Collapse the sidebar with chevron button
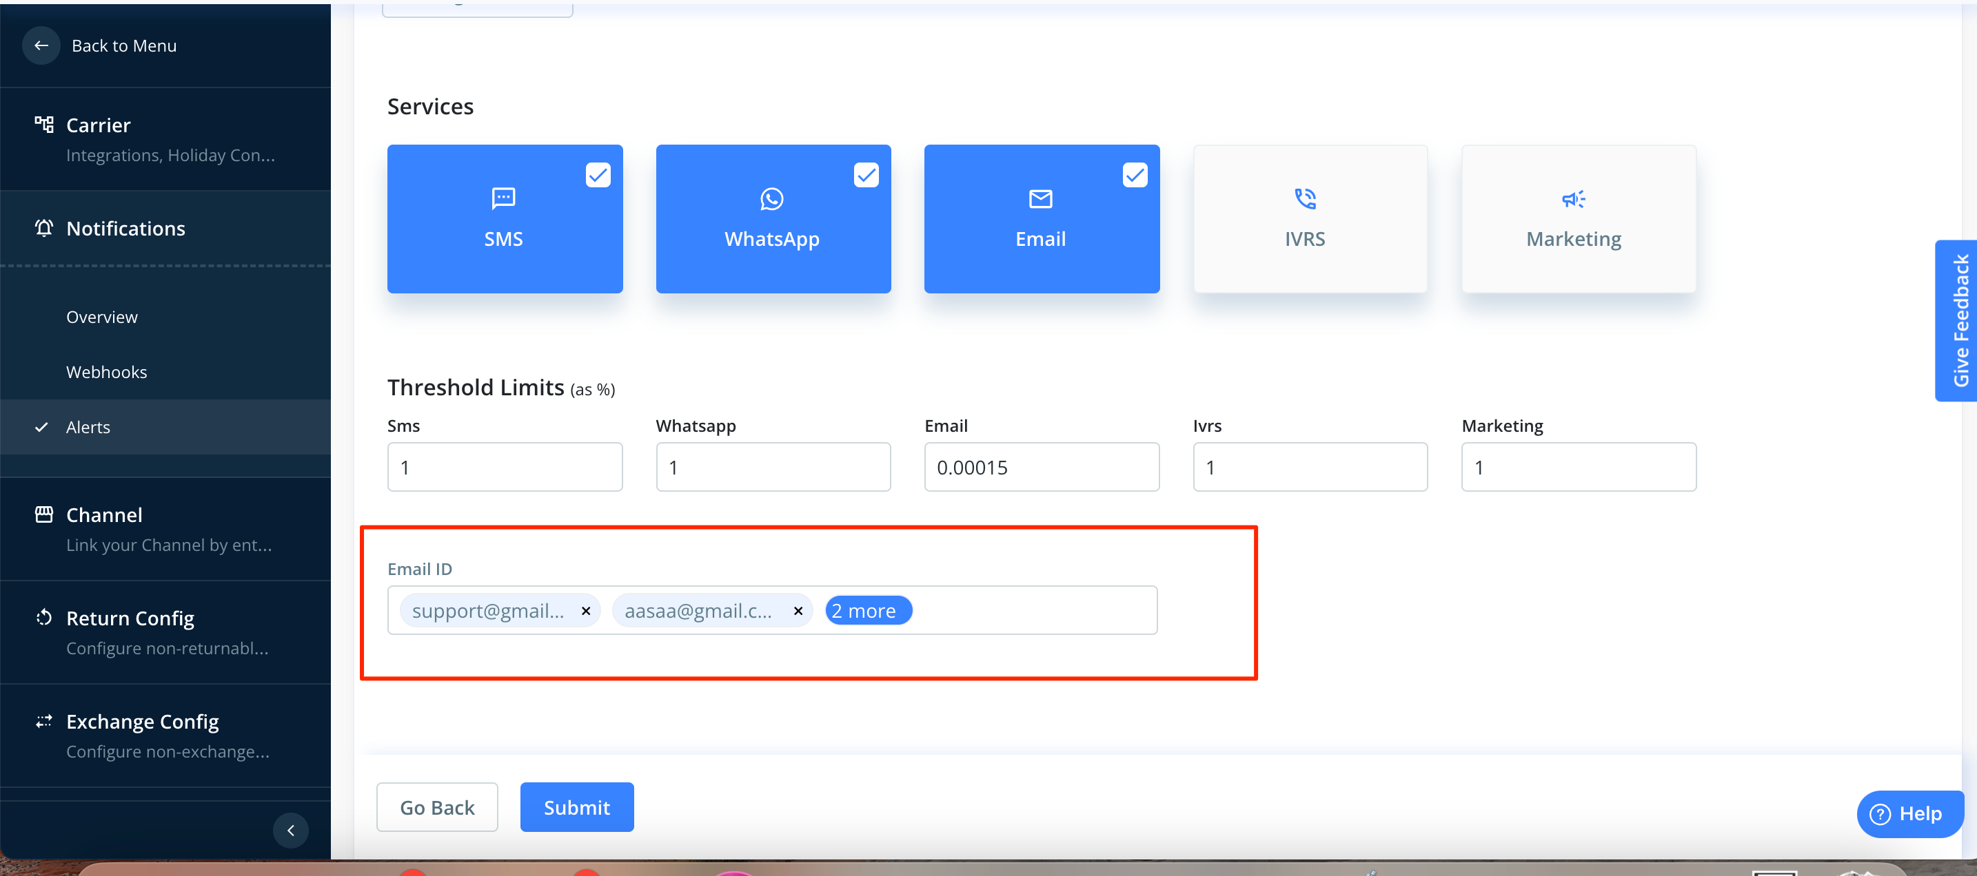Image resolution: width=1977 pixels, height=876 pixels. 291,830
